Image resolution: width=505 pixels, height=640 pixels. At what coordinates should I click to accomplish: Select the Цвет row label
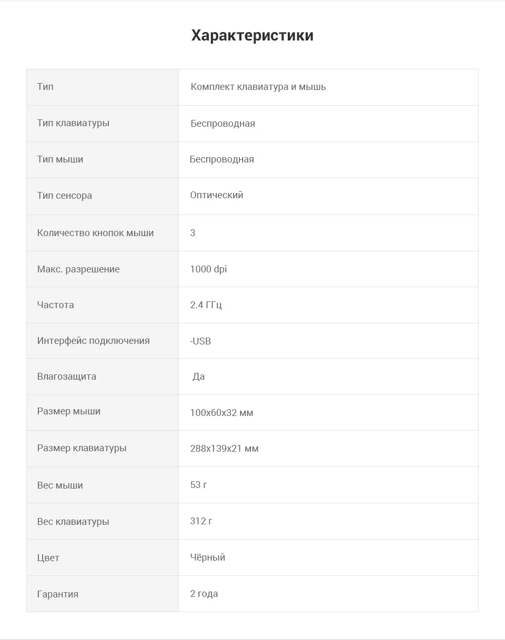(48, 557)
